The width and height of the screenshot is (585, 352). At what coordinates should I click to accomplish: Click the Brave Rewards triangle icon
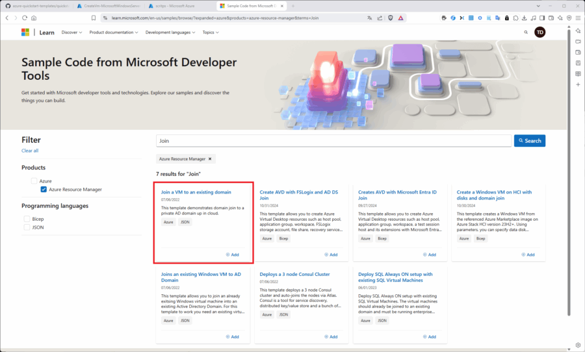400,18
